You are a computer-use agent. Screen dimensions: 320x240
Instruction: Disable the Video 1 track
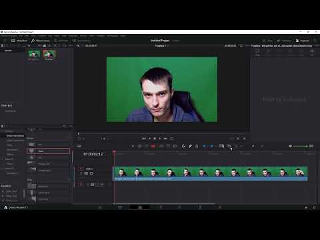pos(91,173)
